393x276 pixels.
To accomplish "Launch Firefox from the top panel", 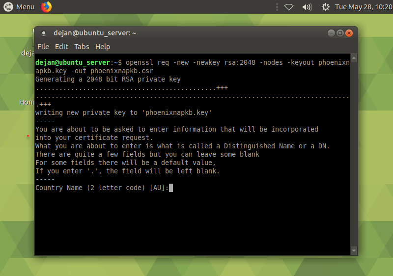I will [46, 7].
